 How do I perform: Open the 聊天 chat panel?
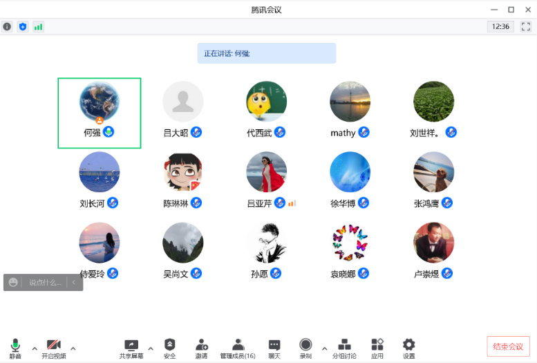(274, 346)
